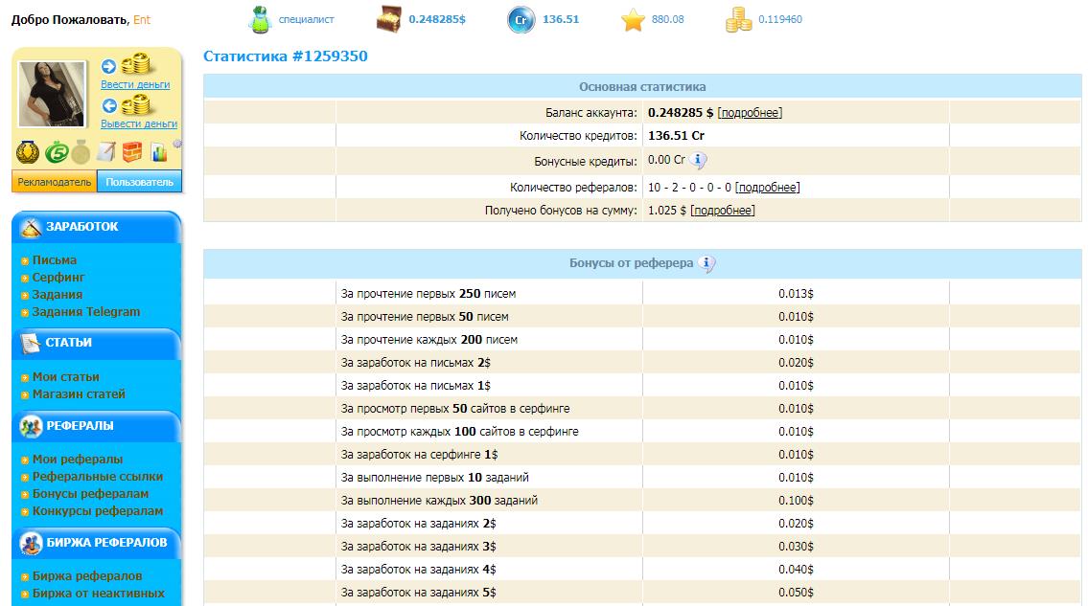
Task: Switch to Рекламодатель tab
Action: click(x=54, y=182)
